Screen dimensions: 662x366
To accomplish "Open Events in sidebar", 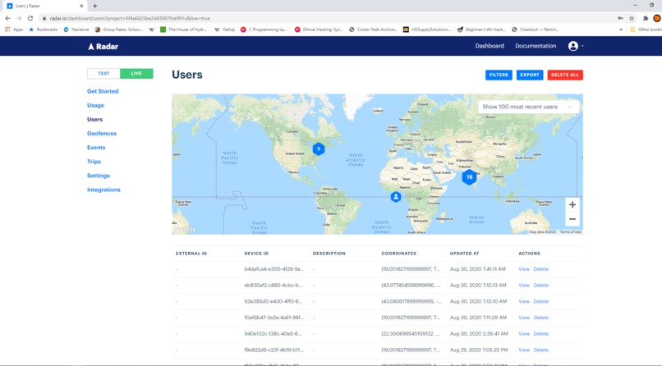I will point(96,148).
